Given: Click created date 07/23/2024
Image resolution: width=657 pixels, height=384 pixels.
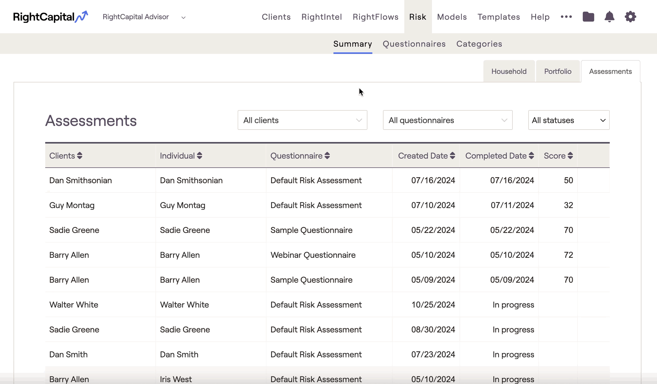Looking at the screenshot, I should point(433,354).
